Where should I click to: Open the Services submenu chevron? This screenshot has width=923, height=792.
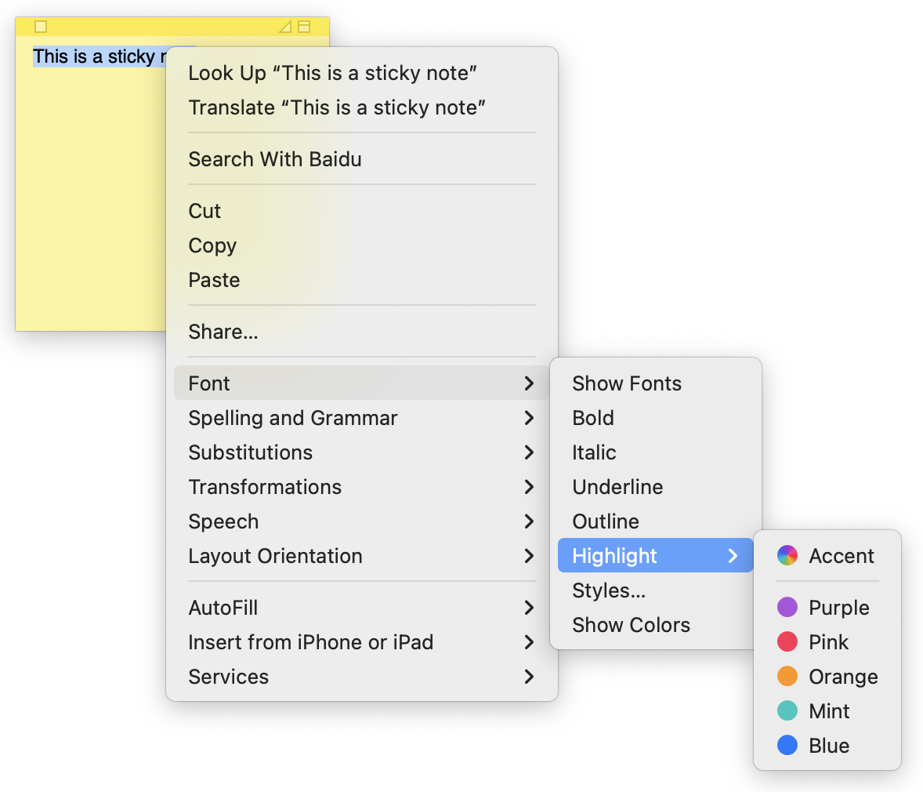529,677
